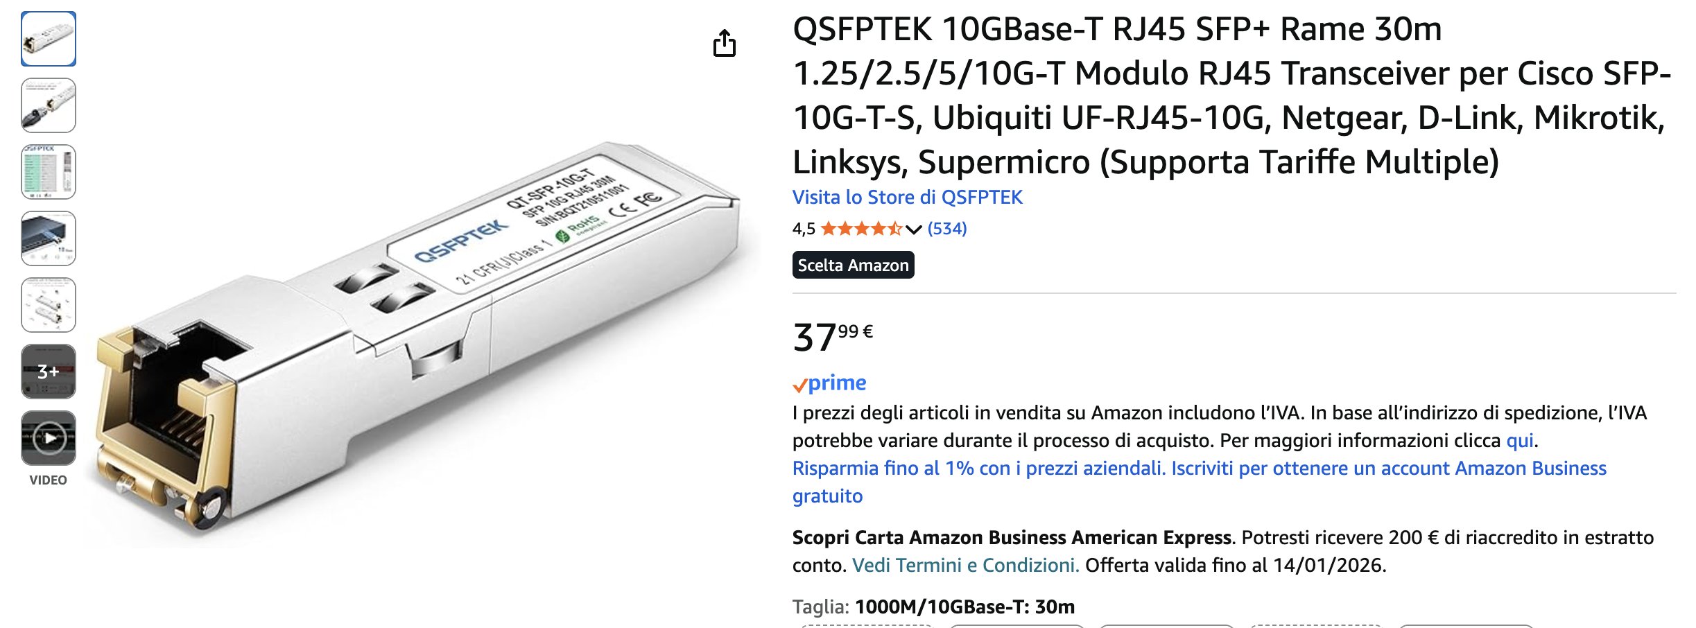Image resolution: width=1696 pixels, height=628 pixels.
Task: Open the 3+ more images thumbnail
Action: pos(49,372)
